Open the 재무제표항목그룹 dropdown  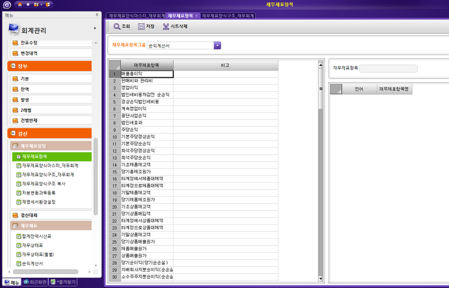pyautogui.click(x=217, y=46)
